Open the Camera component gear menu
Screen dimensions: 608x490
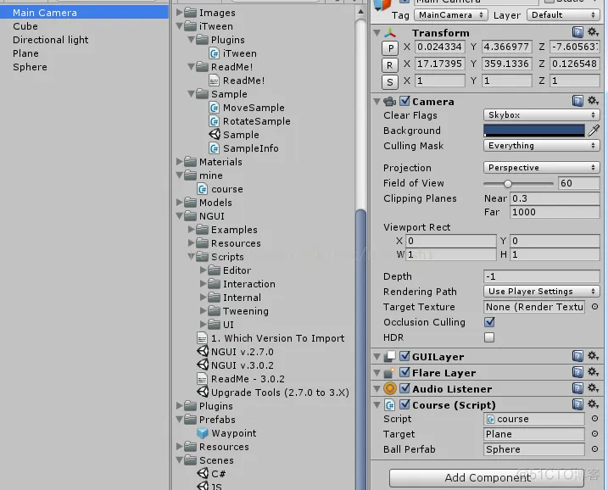click(593, 101)
